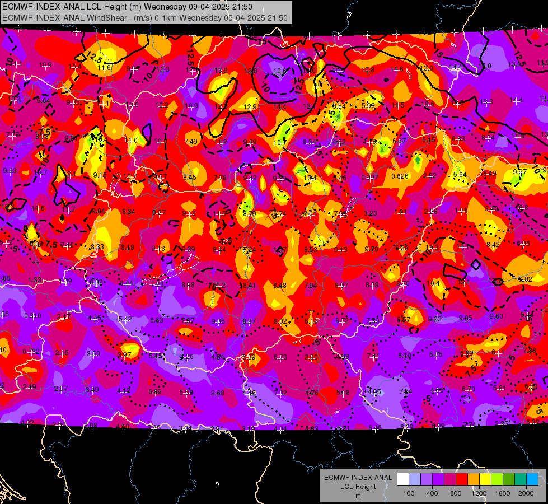Click the wind shear value 0.310
The width and height of the screenshot is (548, 504).
coord(32,315)
